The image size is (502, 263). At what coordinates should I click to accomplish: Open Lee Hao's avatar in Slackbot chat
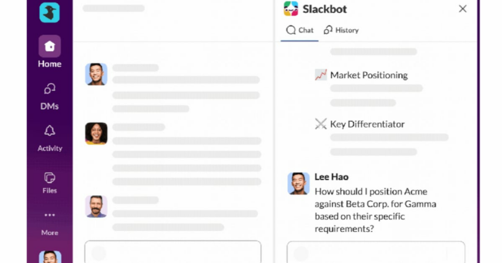[298, 183]
